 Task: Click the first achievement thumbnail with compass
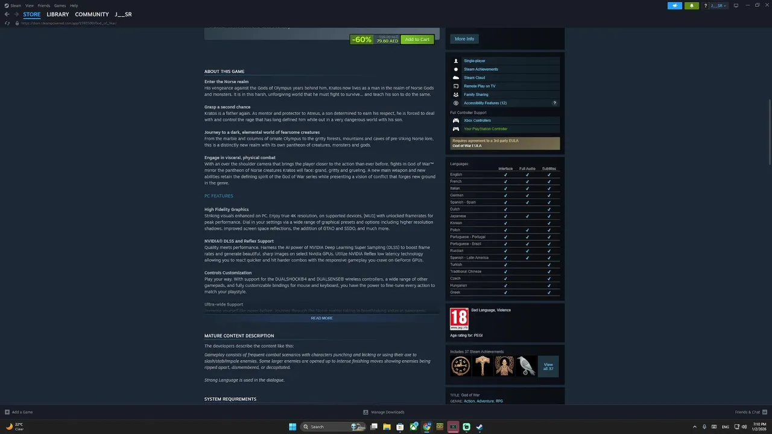tap(461, 366)
